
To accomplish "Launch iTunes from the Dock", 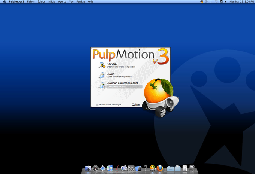I will [x=110, y=168].
